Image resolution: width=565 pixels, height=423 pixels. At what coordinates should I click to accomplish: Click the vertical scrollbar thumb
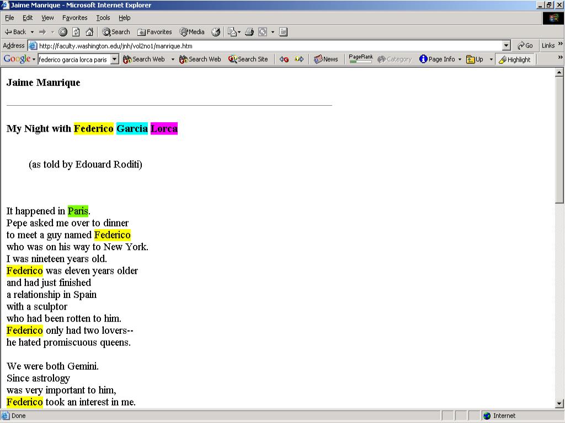[x=559, y=140]
